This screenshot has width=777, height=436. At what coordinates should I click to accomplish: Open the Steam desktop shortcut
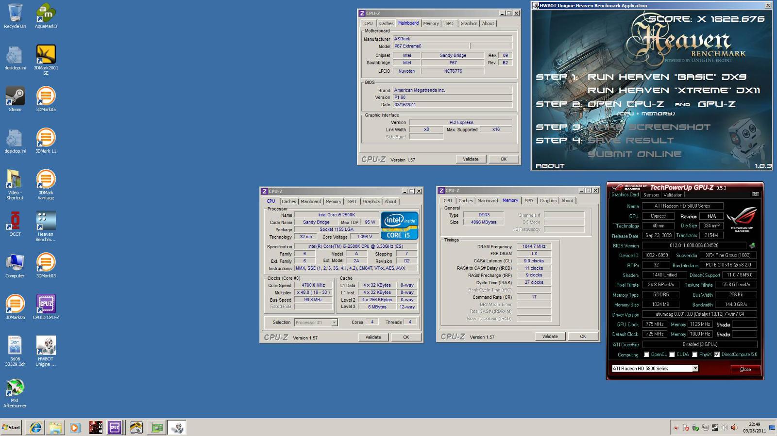[15, 99]
